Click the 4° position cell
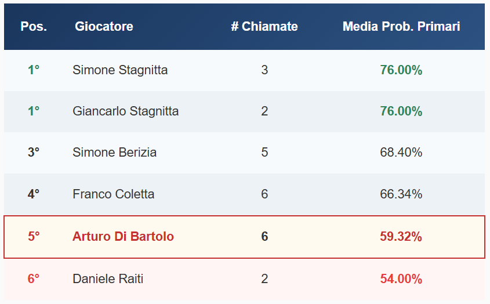490x304 pixels. click(34, 194)
